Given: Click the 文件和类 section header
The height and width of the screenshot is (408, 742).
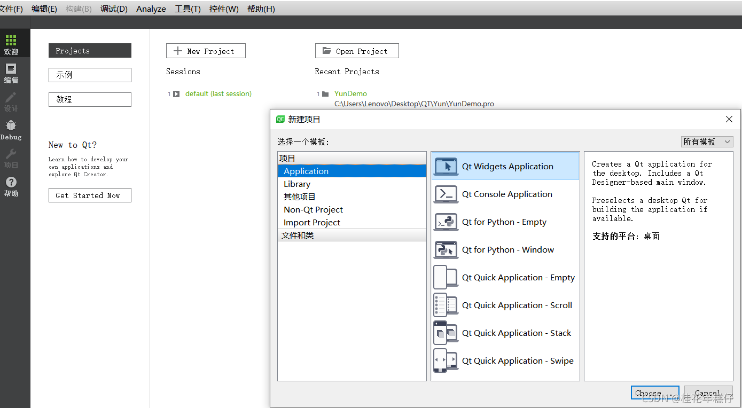Looking at the screenshot, I should 352,235.
